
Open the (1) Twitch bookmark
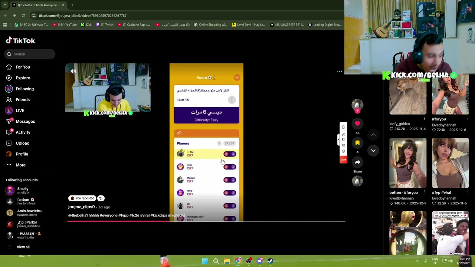coord(105,25)
